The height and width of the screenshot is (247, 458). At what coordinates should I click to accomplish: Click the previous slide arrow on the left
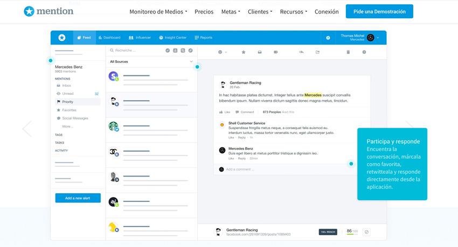click(x=27, y=128)
